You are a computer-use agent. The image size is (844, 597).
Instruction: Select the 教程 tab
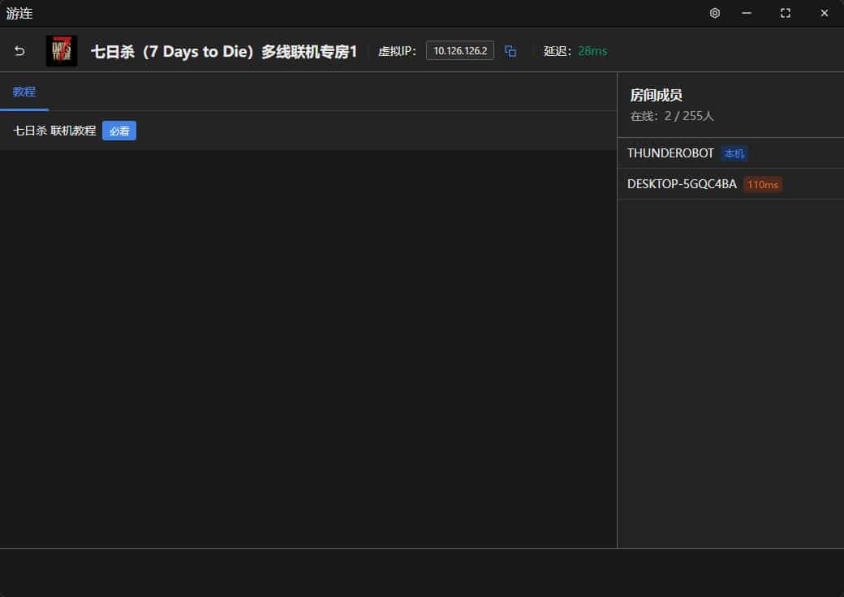click(24, 92)
